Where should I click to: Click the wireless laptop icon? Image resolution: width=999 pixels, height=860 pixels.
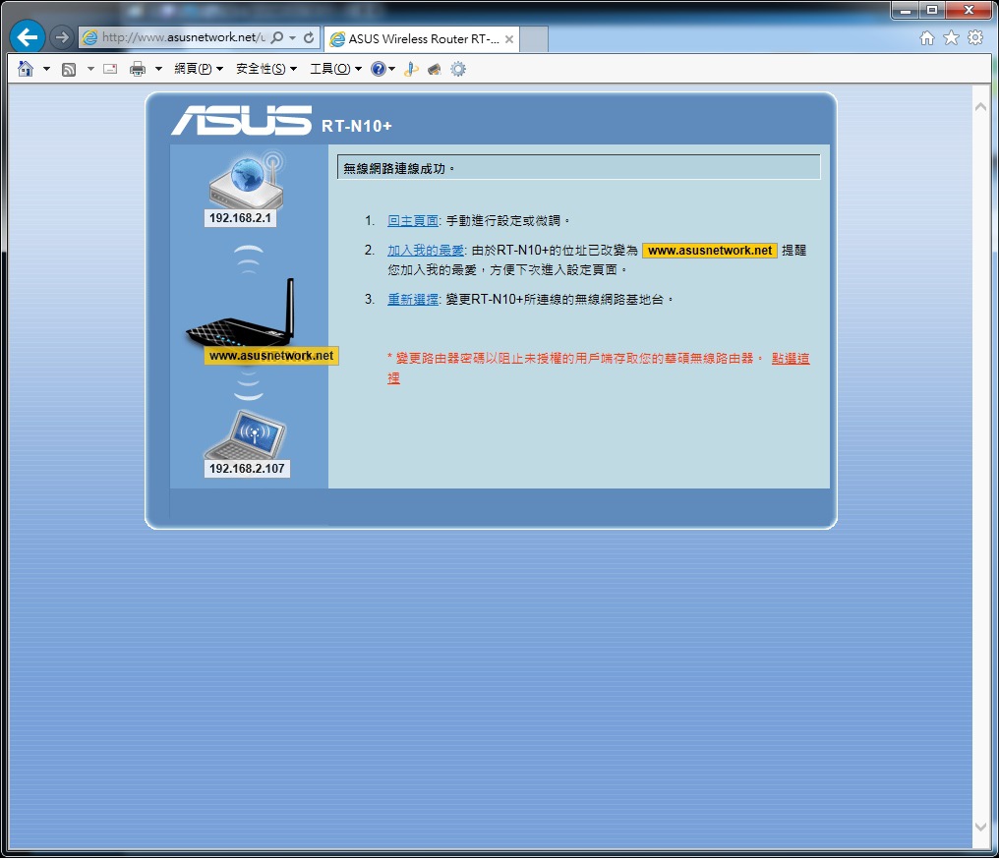point(246,435)
